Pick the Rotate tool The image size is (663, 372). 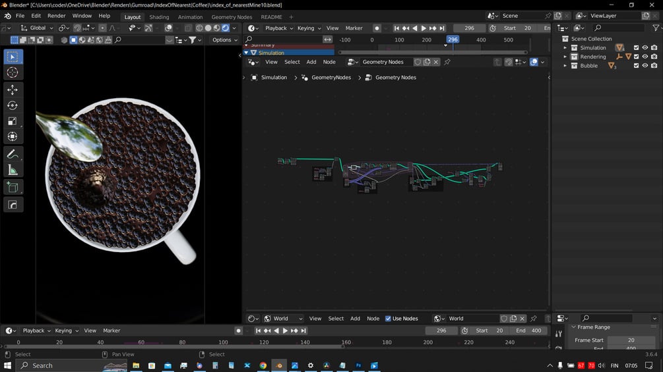click(x=13, y=105)
